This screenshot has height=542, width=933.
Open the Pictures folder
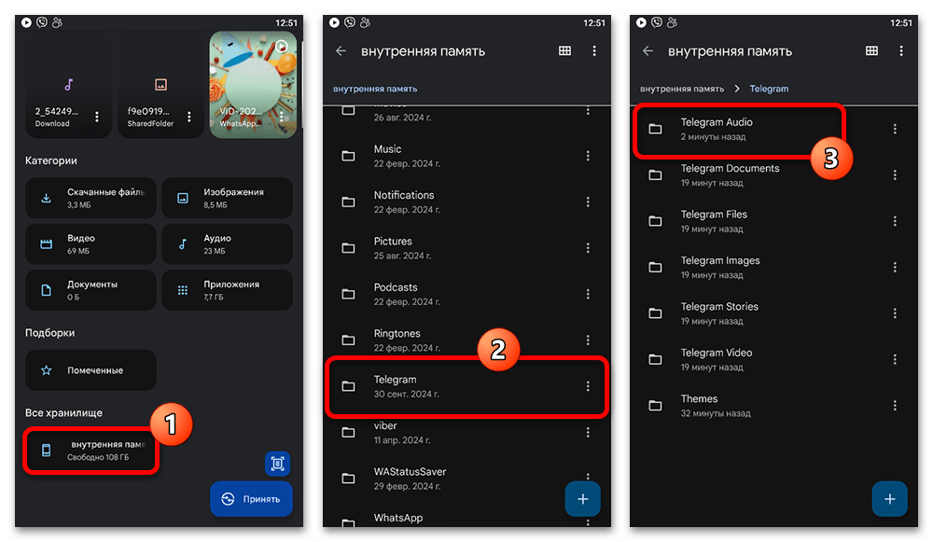[466, 248]
